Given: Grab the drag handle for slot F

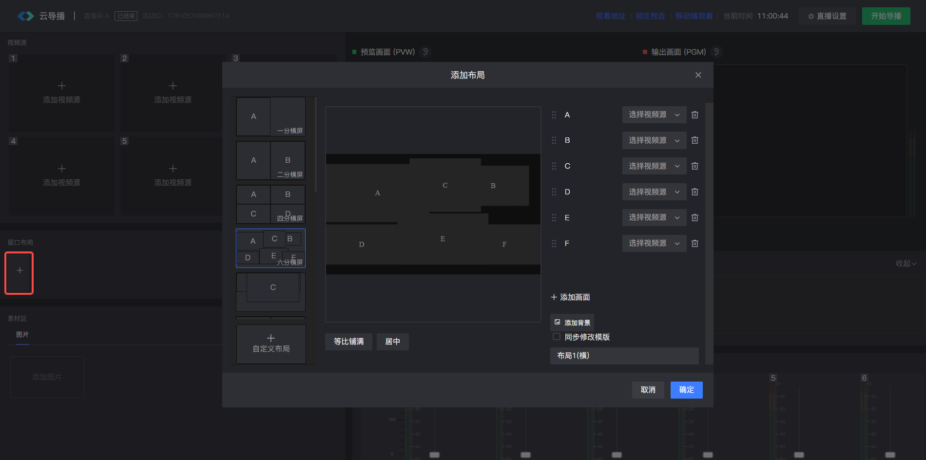Looking at the screenshot, I should point(554,243).
